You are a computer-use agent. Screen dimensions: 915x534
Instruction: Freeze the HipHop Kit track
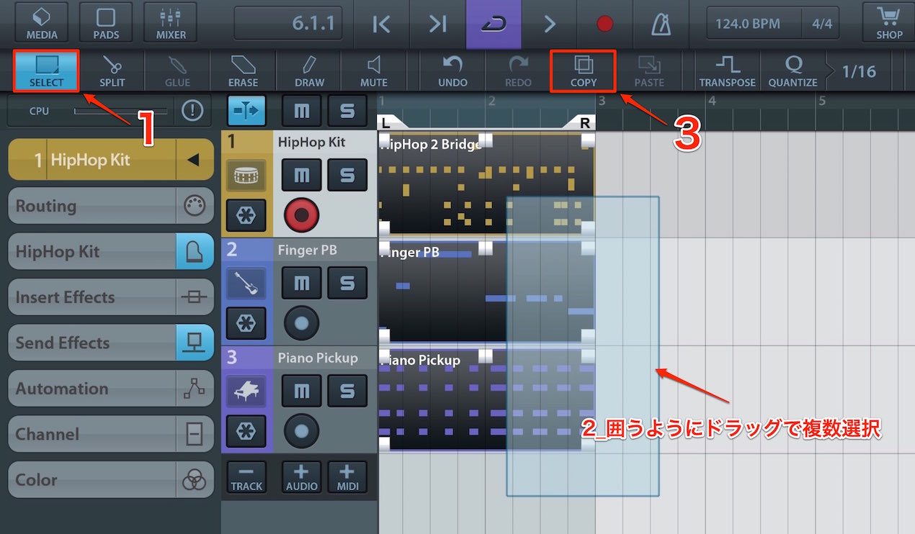246,215
